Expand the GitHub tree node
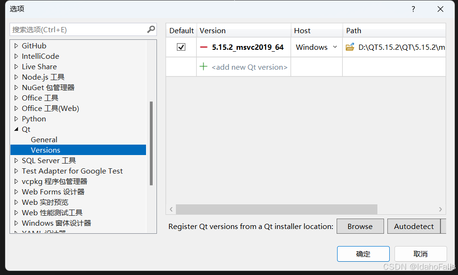 pyautogui.click(x=16, y=46)
